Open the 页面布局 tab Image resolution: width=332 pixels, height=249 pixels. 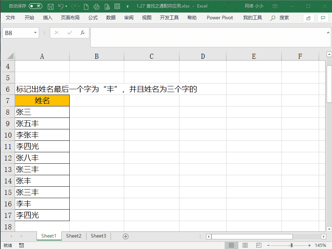(x=70, y=18)
